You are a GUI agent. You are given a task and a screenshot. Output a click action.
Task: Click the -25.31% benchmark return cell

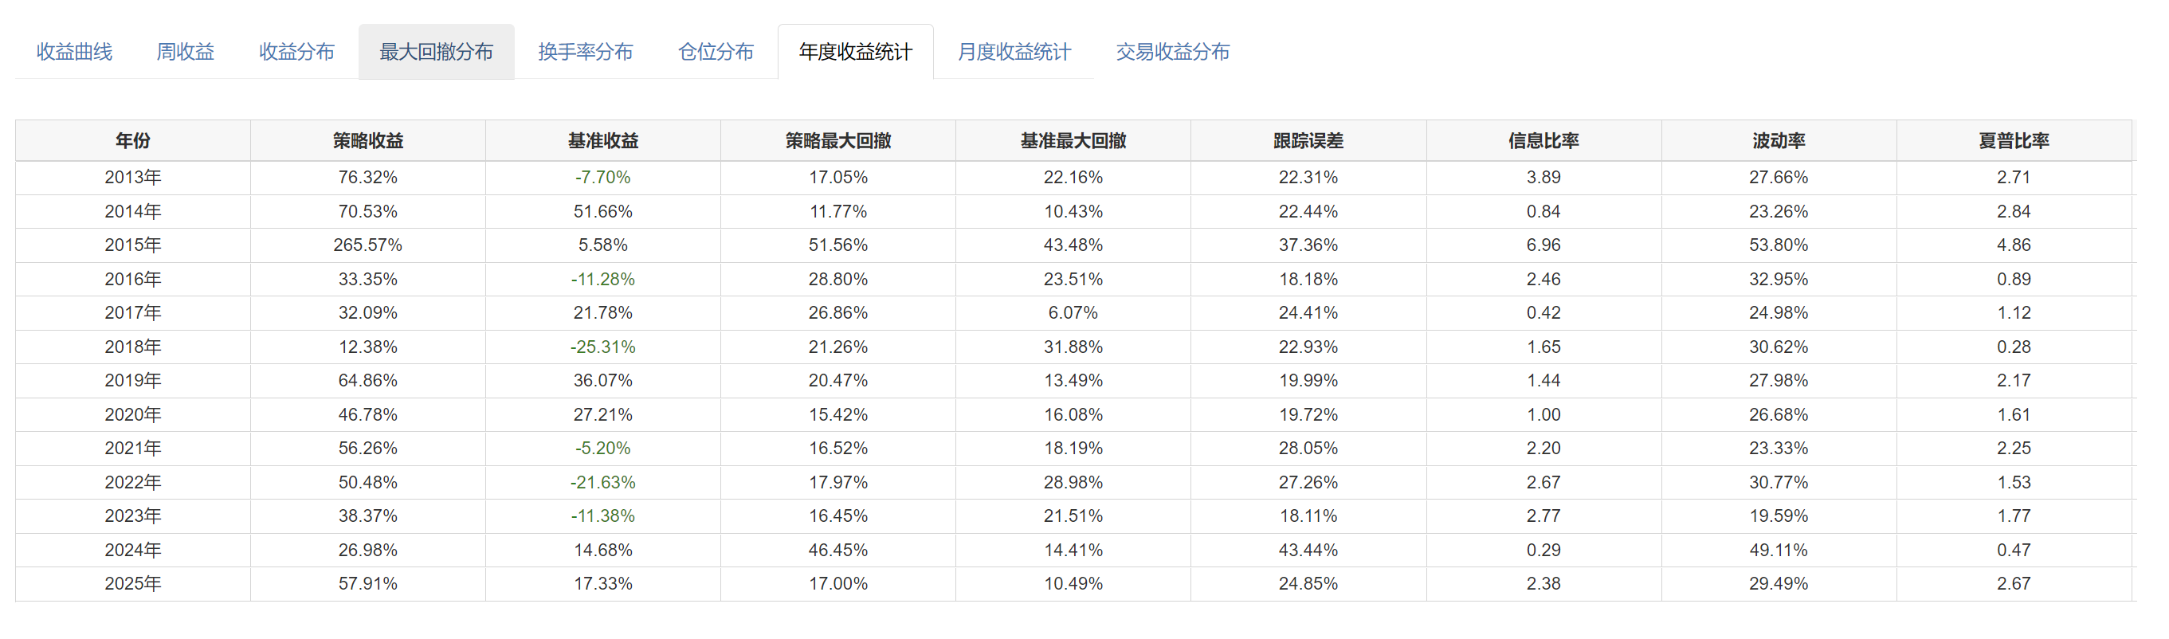(x=603, y=347)
